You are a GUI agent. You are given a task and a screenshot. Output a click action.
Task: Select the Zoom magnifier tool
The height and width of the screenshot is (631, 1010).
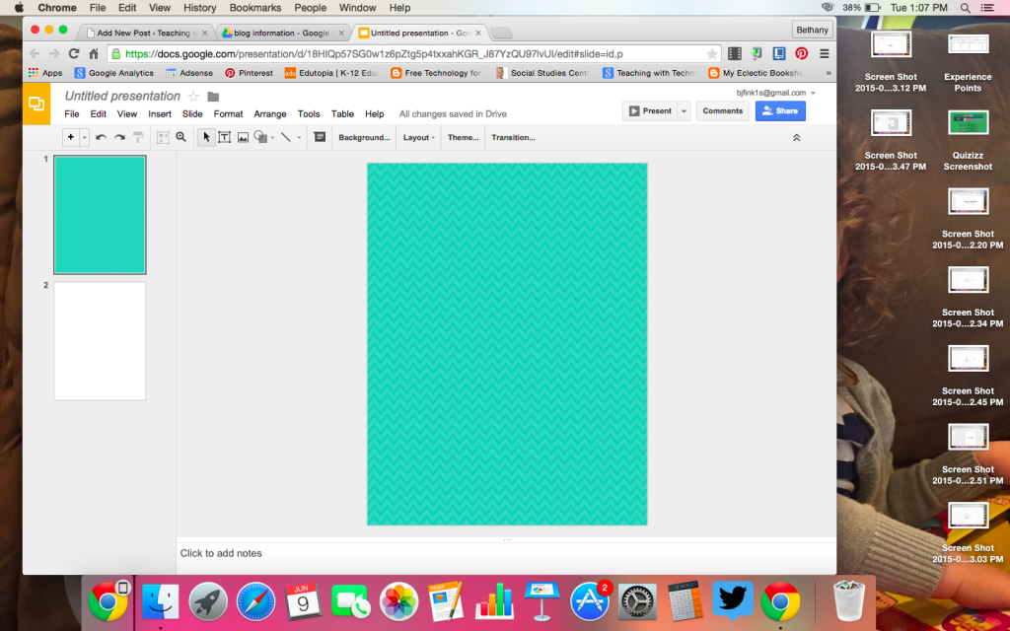pos(181,137)
